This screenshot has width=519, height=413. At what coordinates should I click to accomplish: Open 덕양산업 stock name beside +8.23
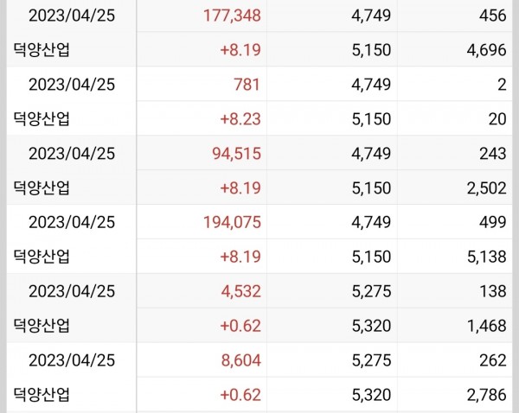tap(42, 118)
